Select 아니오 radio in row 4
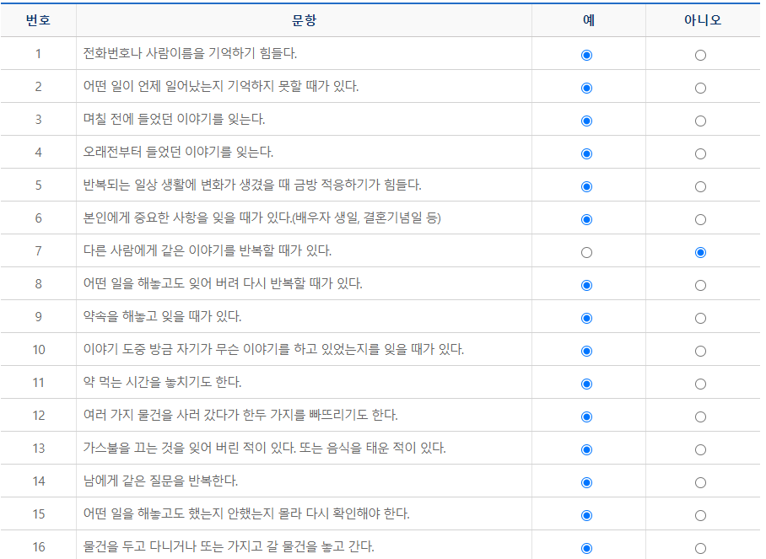The image size is (766, 559). coord(700,153)
